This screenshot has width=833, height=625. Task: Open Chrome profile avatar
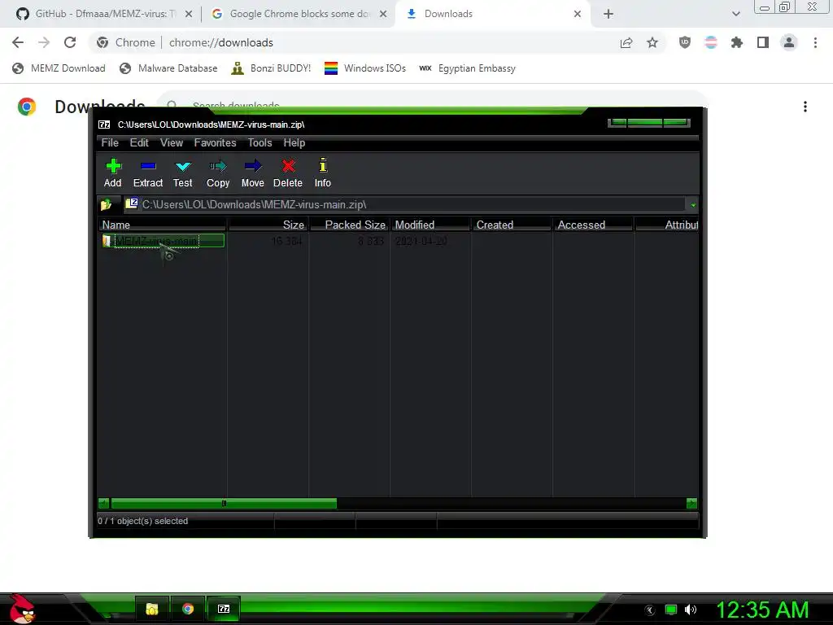789,42
